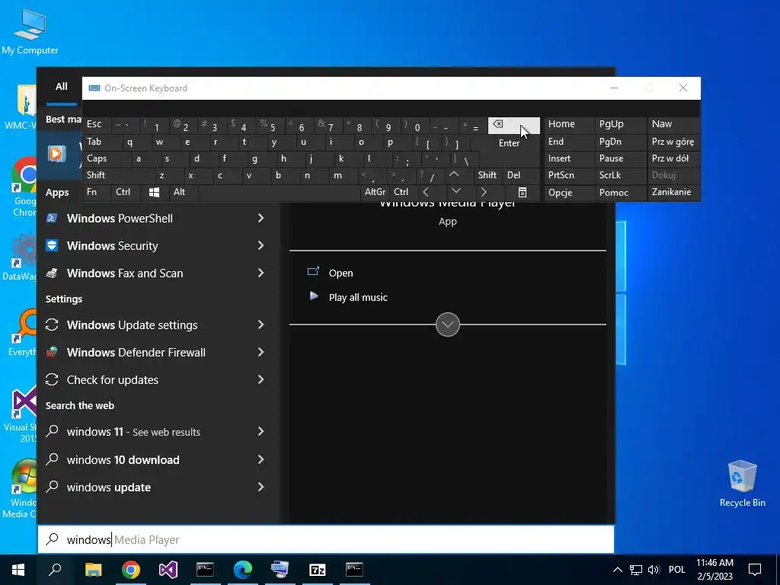Expand Windows Fax and Scan arrow
This screenshot has height=585, width=780.
point(261,273)
